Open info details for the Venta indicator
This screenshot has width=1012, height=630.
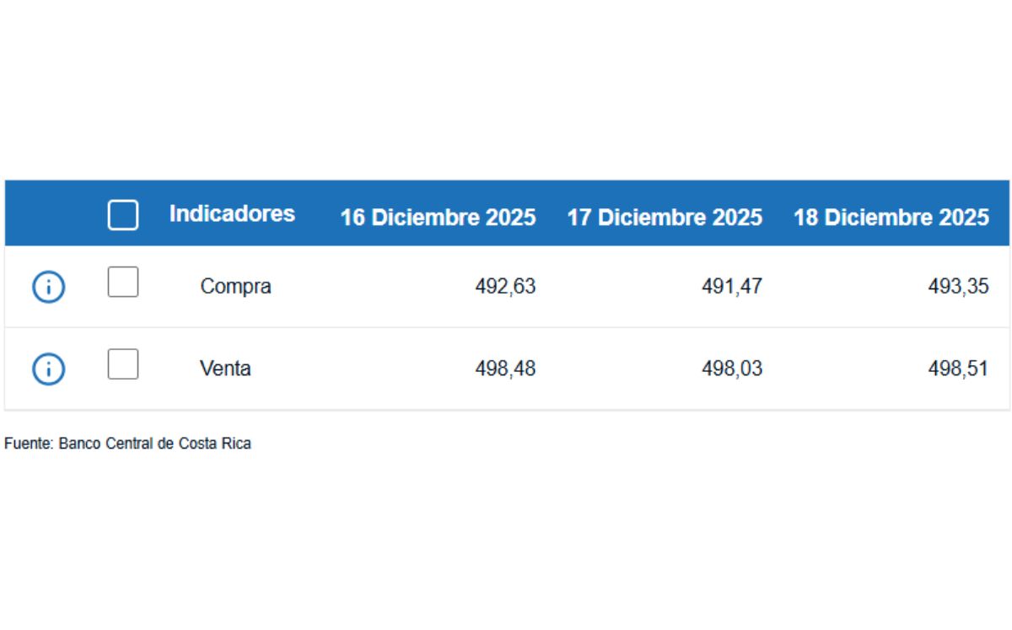48,368
